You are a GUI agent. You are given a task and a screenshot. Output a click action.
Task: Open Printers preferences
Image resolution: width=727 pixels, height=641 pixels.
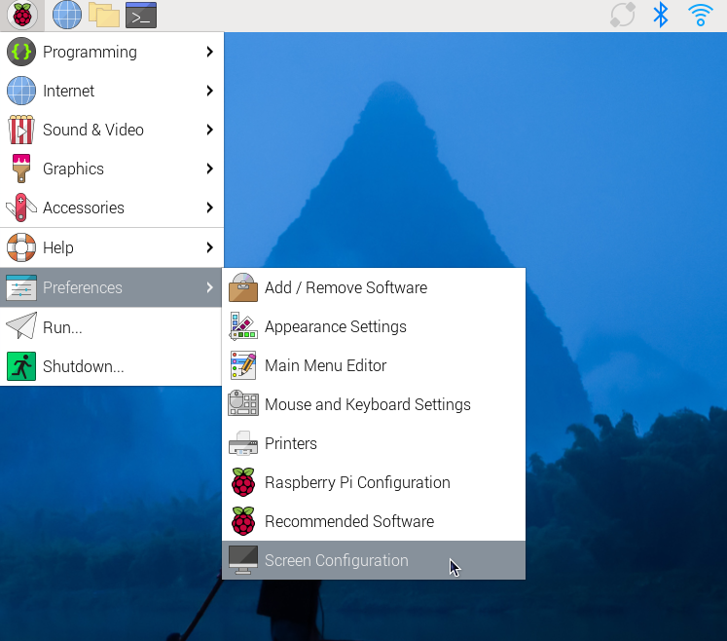click(x=374, y=443)
